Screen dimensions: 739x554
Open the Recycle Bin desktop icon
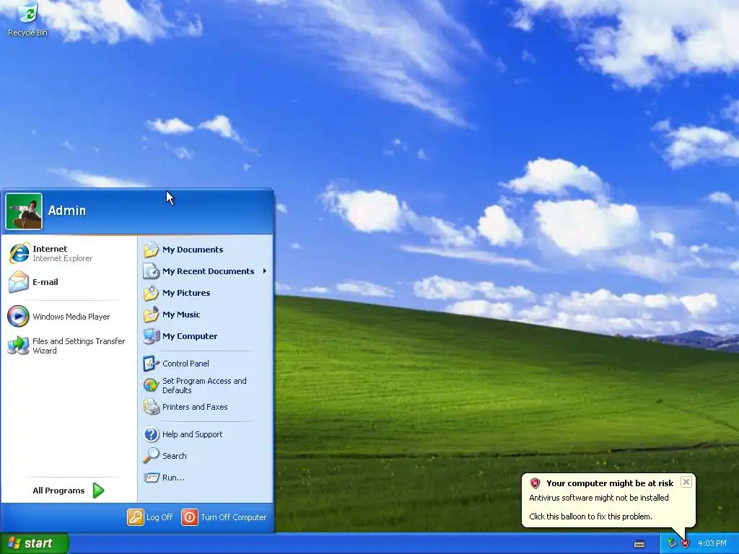27,19
